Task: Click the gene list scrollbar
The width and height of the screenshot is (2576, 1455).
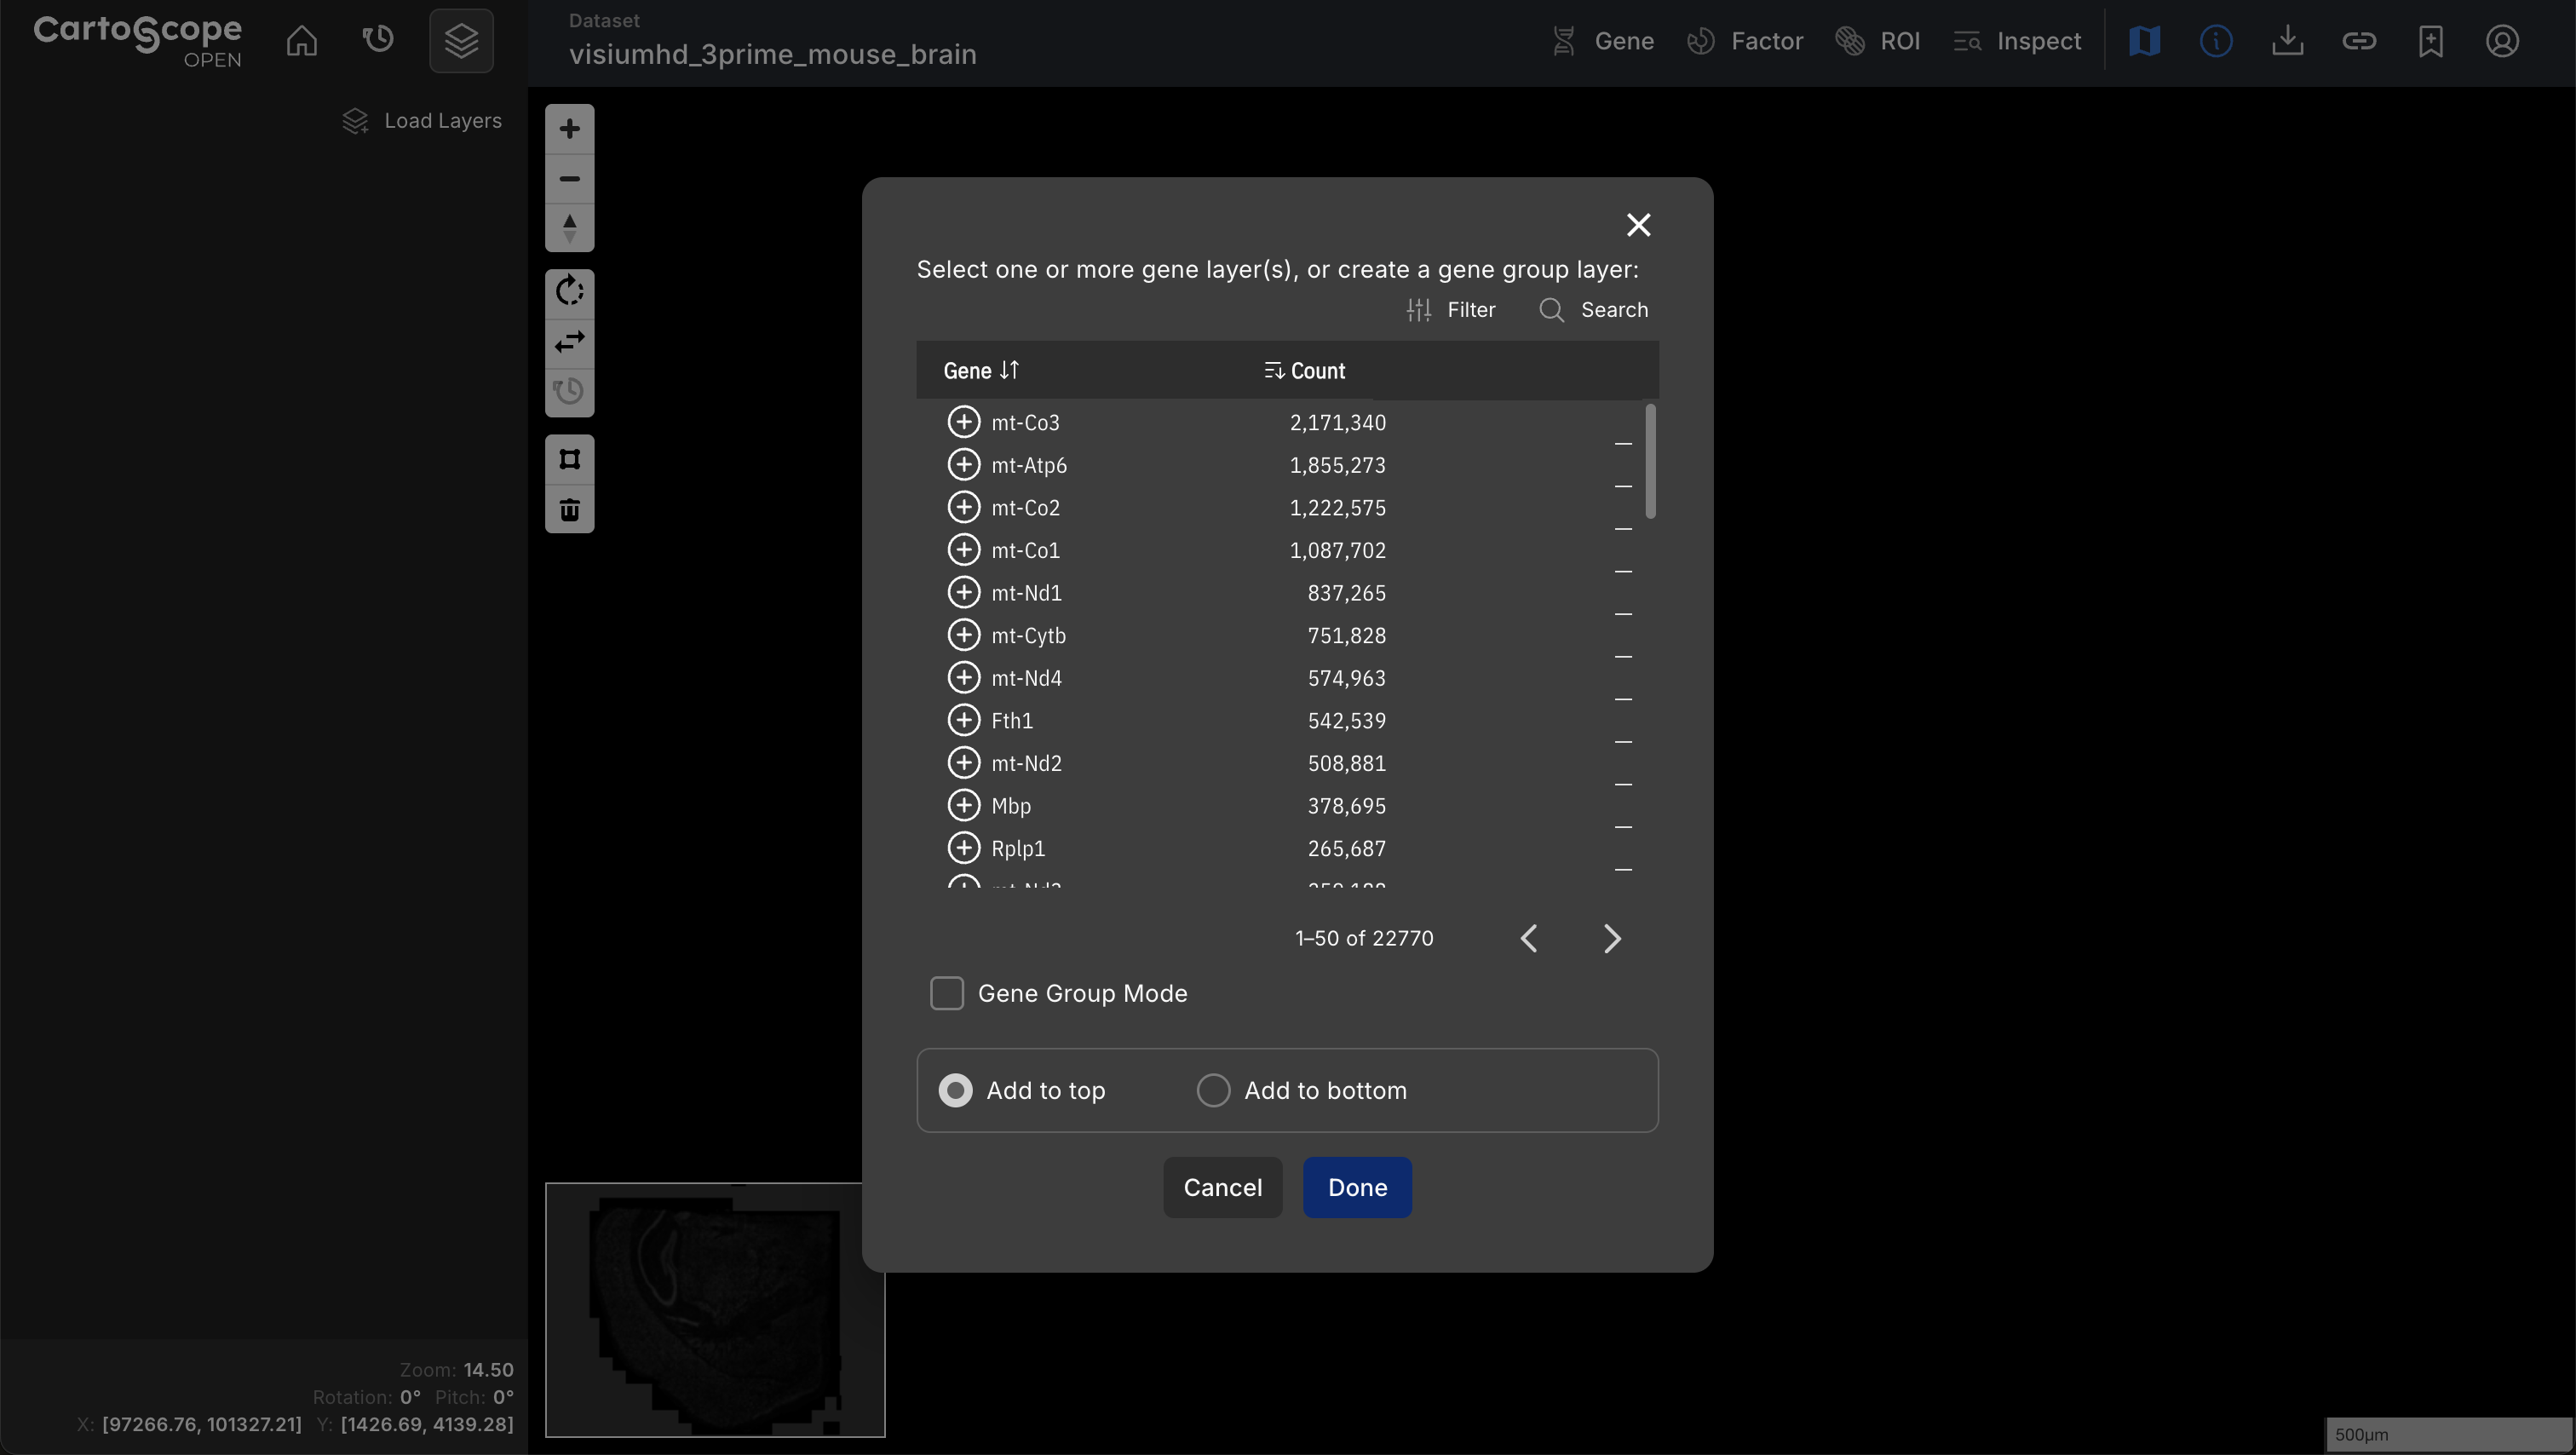Action: point(1650,462)
